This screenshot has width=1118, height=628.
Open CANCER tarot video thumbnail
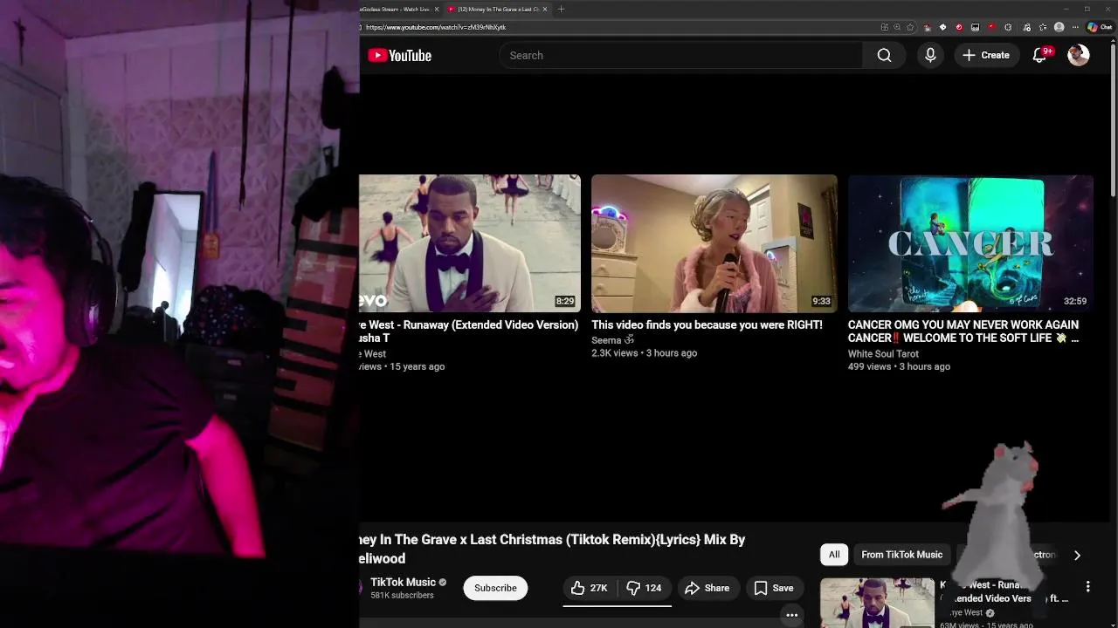[x=970, y=243]
